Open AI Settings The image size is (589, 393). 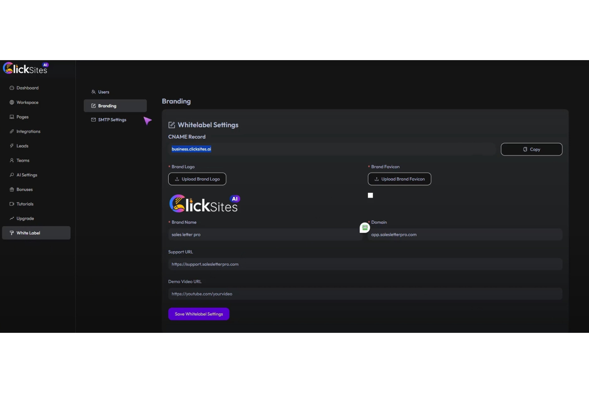click(x=27, y=174)
